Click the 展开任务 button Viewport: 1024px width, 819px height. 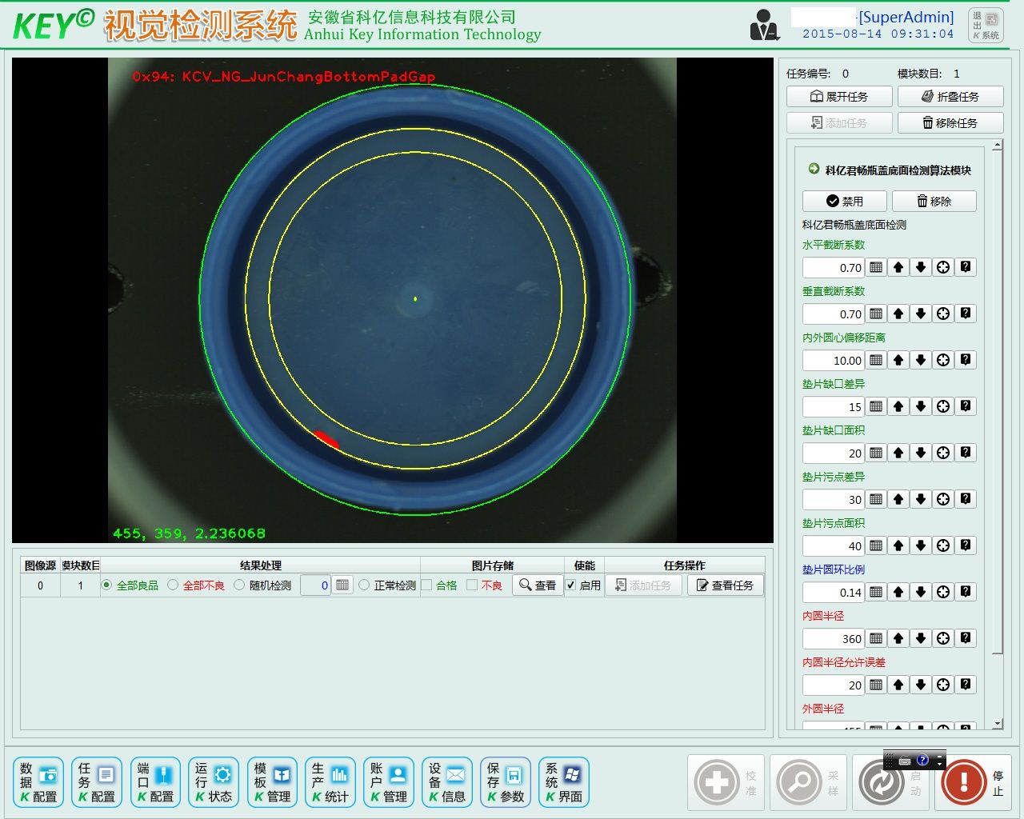click(839, 97)
